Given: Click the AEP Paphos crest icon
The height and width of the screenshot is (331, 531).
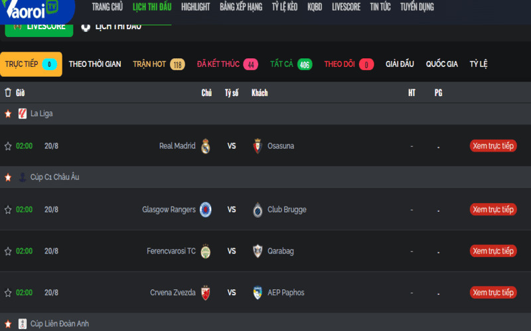Looking at the screenshot, I should tap(258, 293).
